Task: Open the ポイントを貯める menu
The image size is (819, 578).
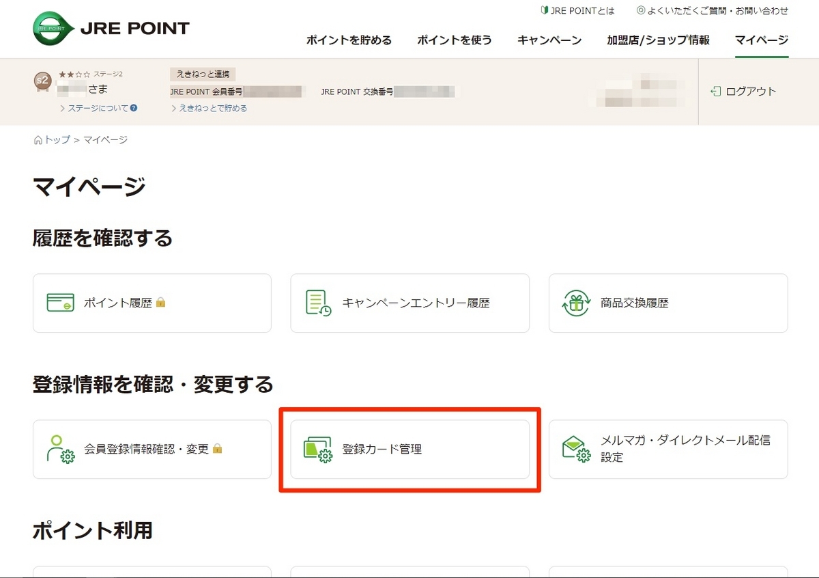Action: click(349, 40)
